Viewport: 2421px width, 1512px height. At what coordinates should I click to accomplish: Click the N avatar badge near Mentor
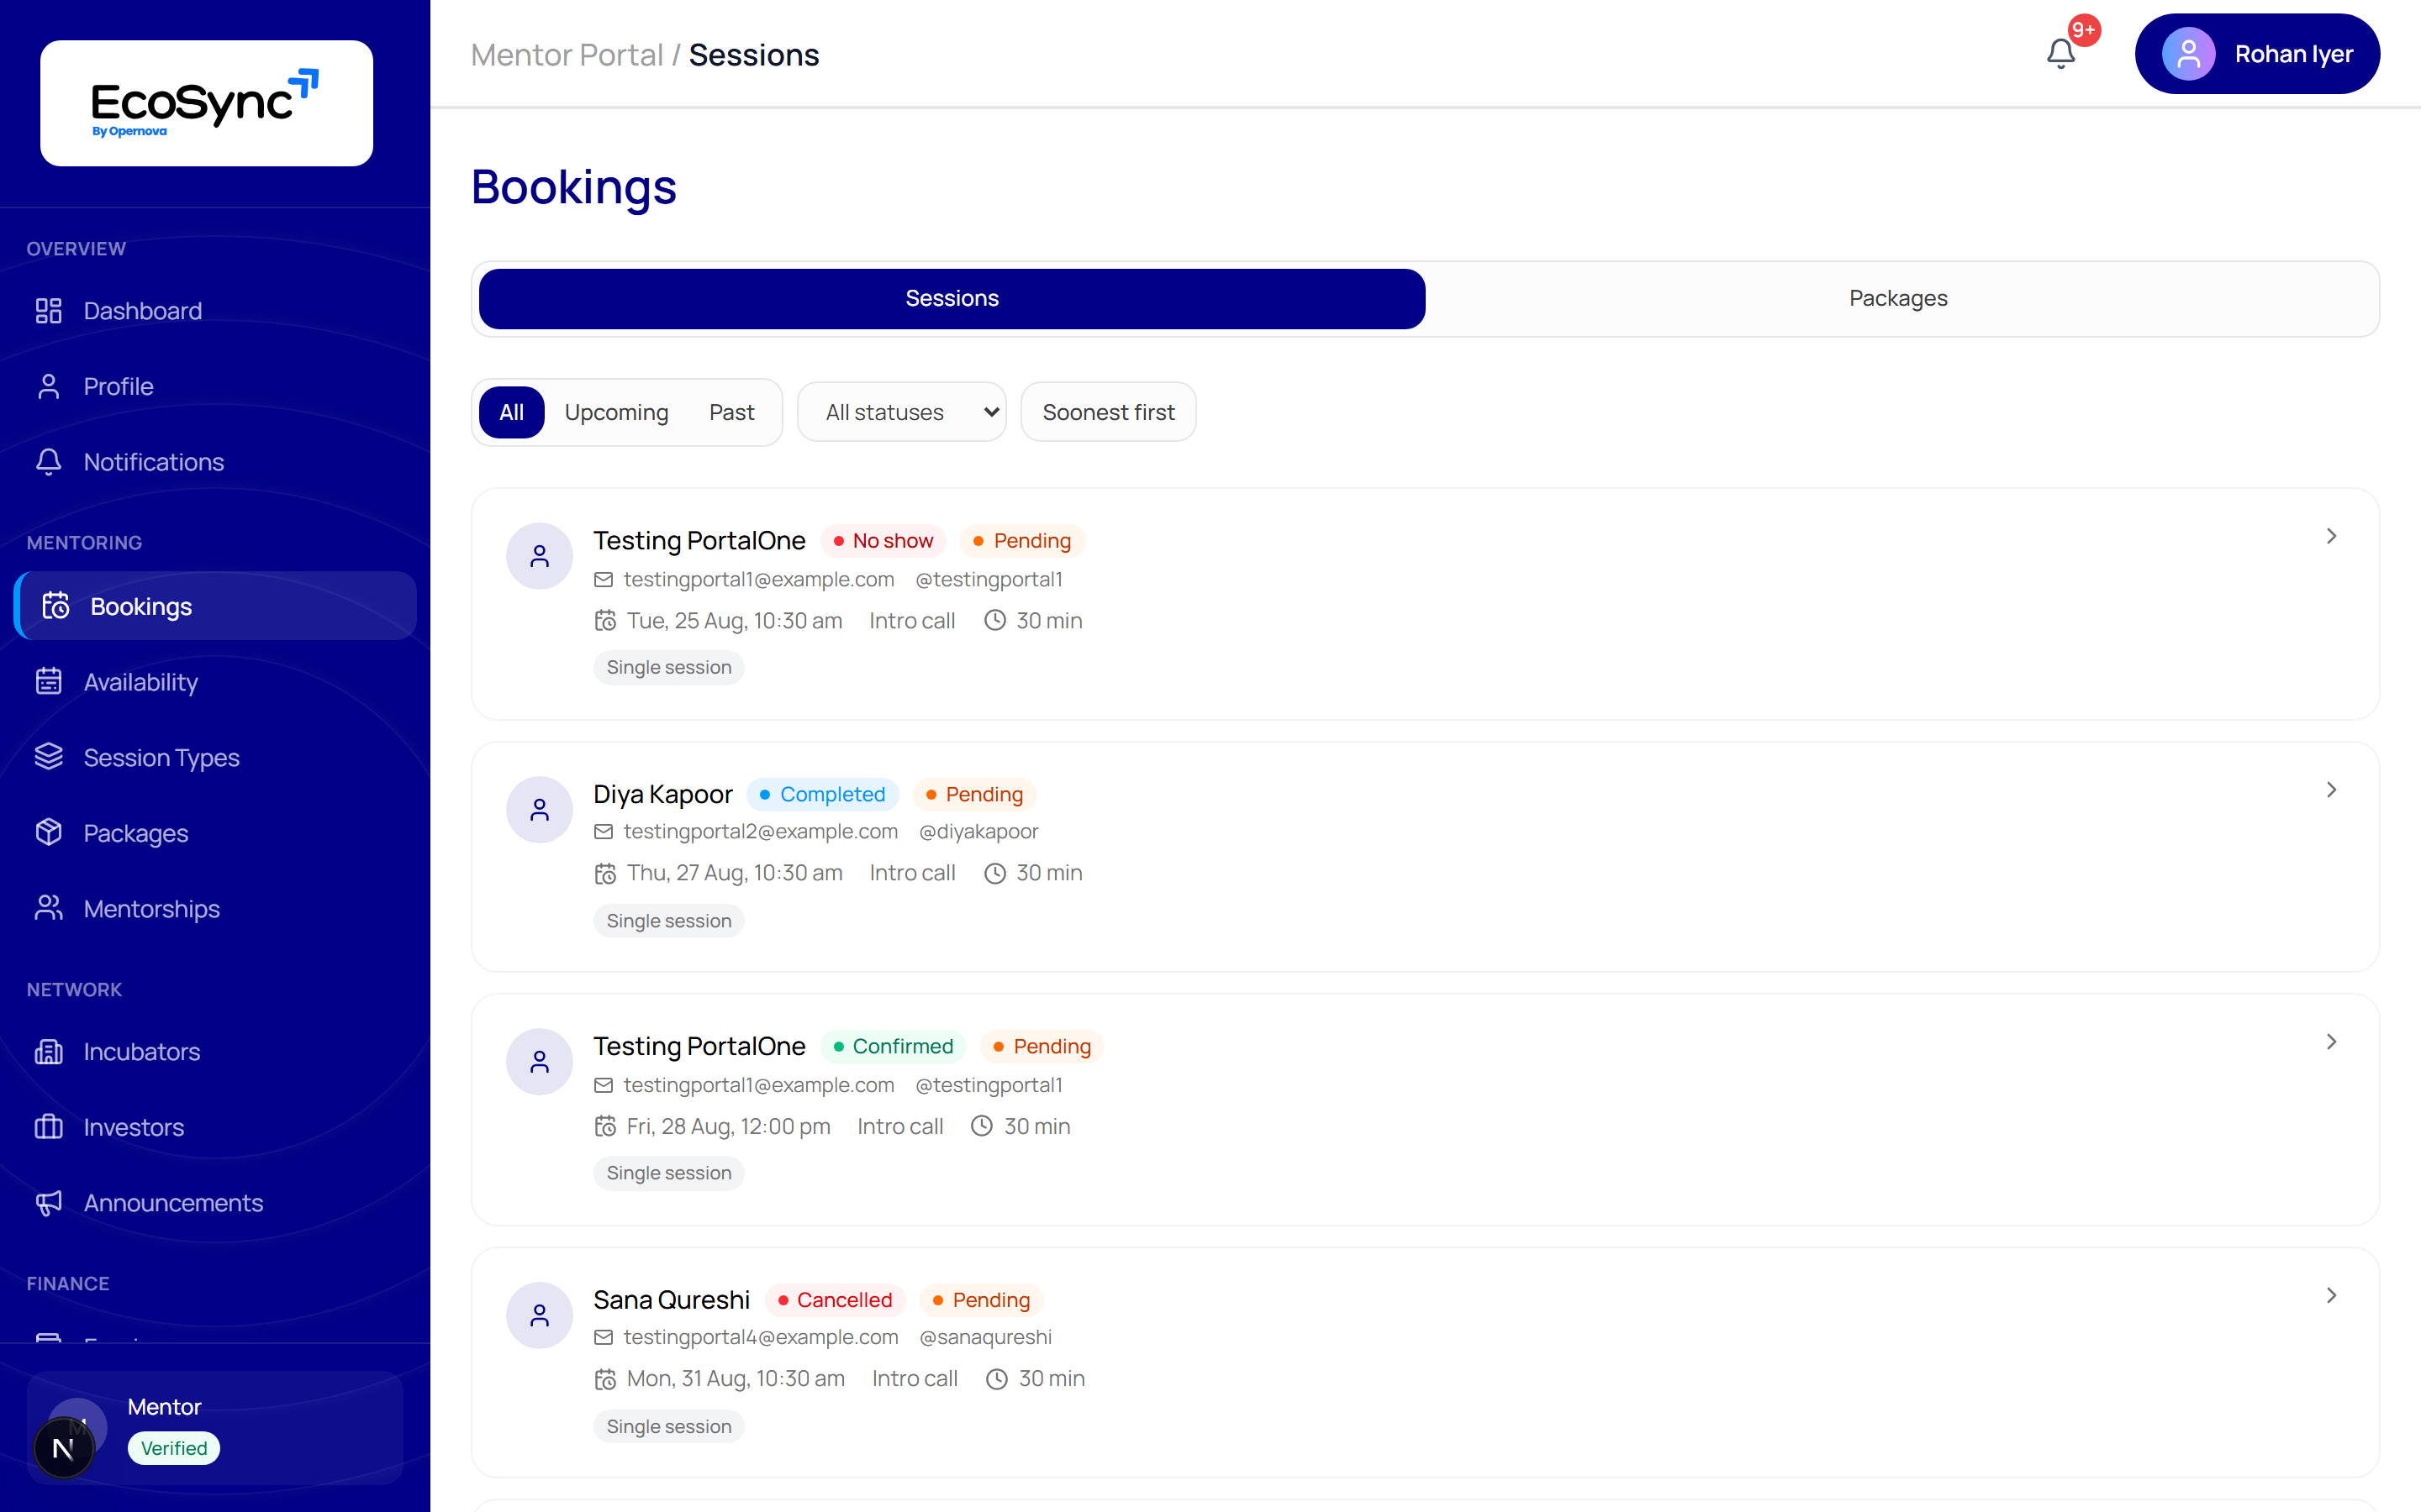pyautogui.click(x=64, y=1448)
